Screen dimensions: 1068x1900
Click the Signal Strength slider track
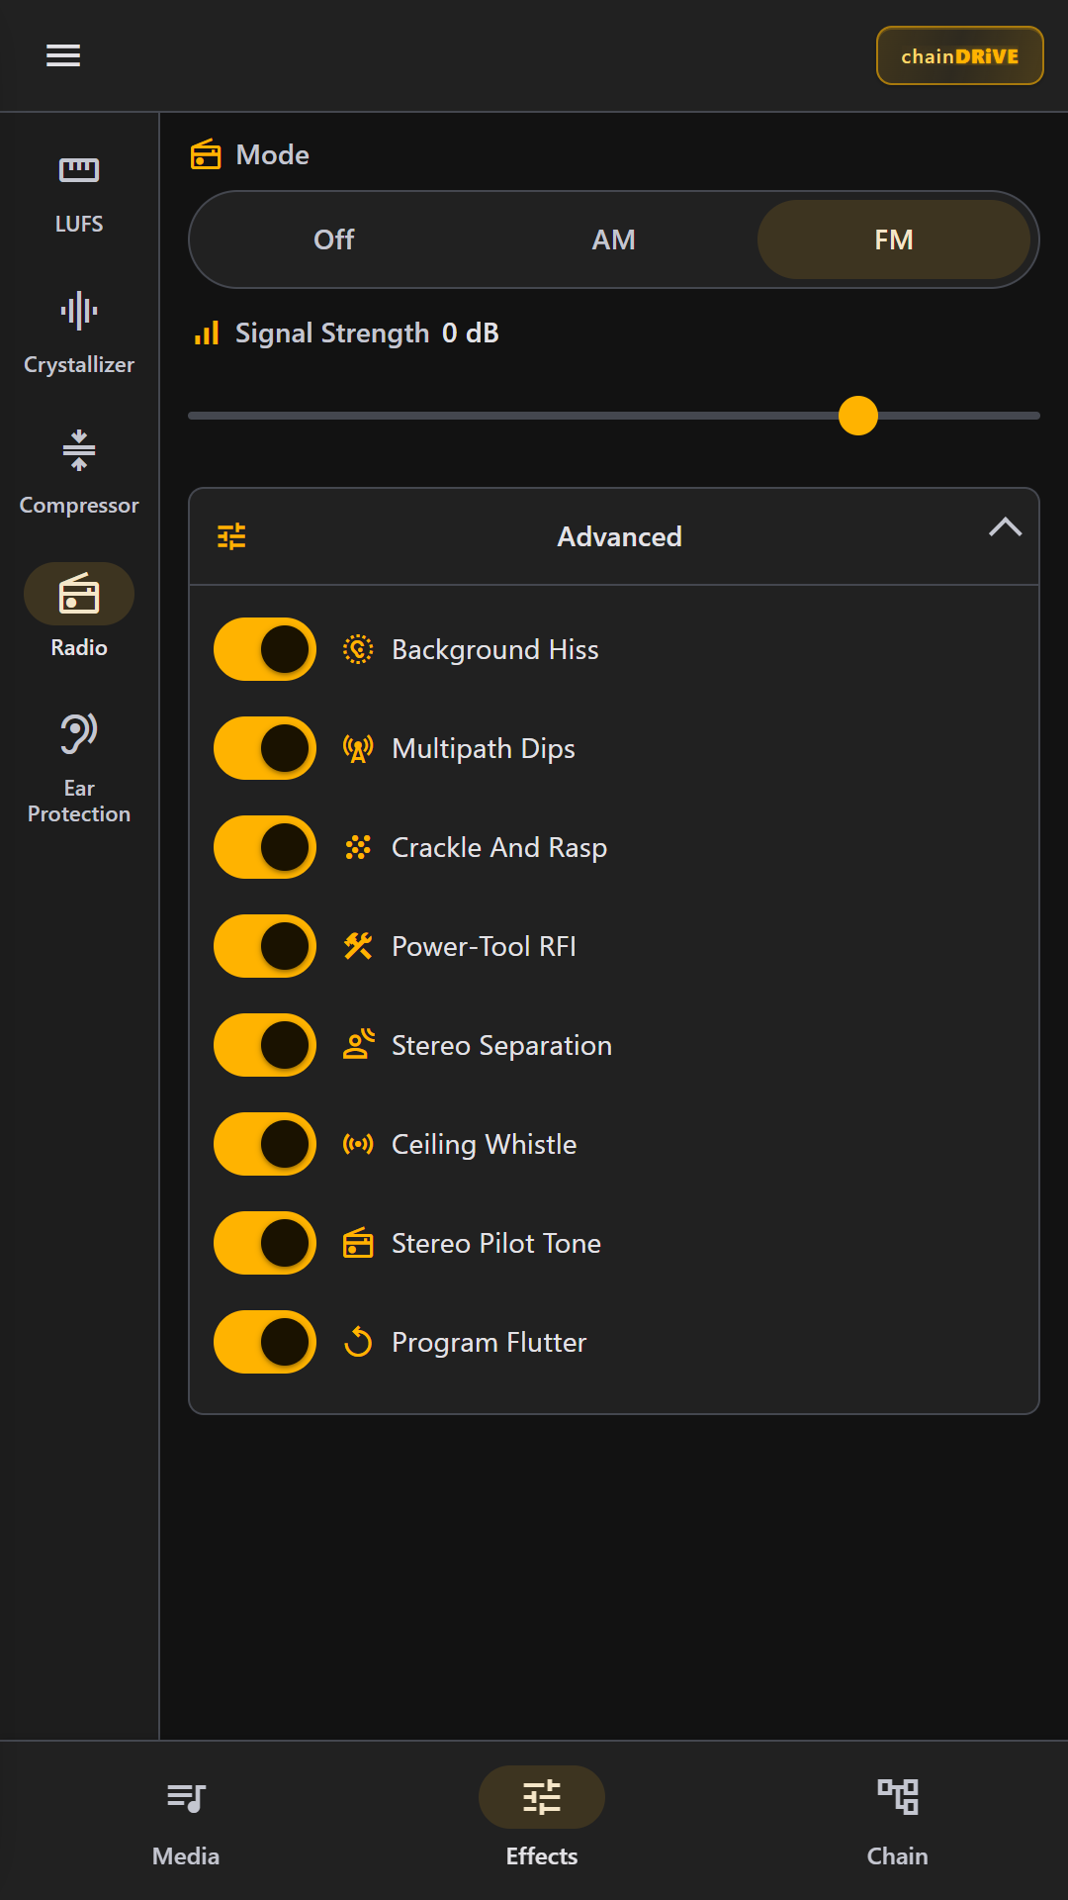614,416
